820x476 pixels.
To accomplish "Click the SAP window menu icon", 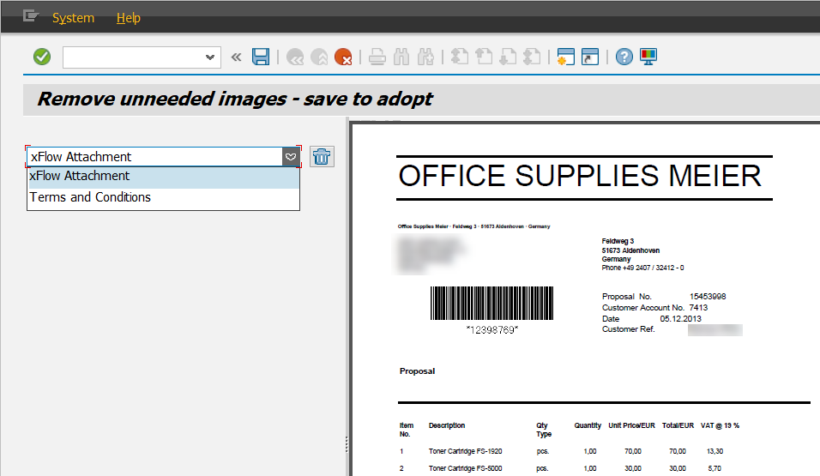I will [31, 16].
